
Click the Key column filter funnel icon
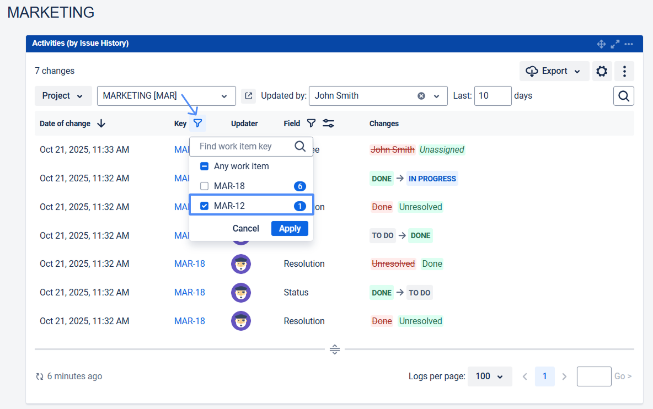[x=198, y=123]
